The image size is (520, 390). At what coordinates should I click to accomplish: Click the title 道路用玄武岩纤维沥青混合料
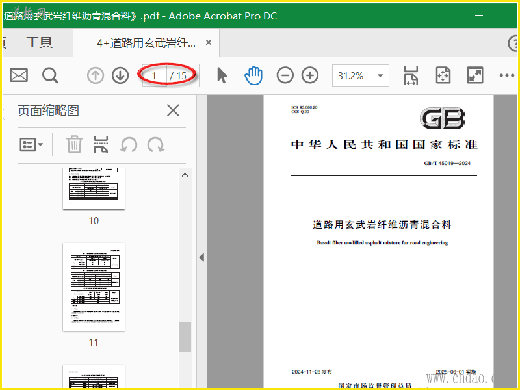382,225
